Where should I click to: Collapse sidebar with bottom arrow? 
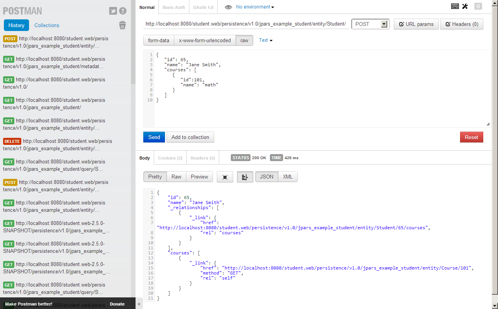(139, 304)
